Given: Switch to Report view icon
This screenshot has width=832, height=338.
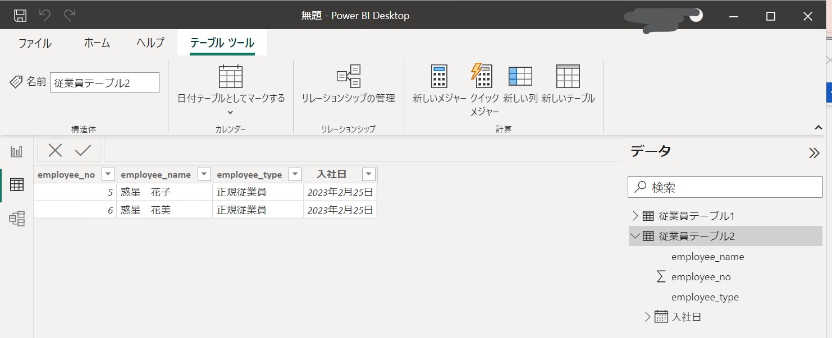Looking at the screenshot, I should click(17, 151).
